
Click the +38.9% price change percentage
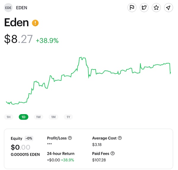tap(47, 41)
